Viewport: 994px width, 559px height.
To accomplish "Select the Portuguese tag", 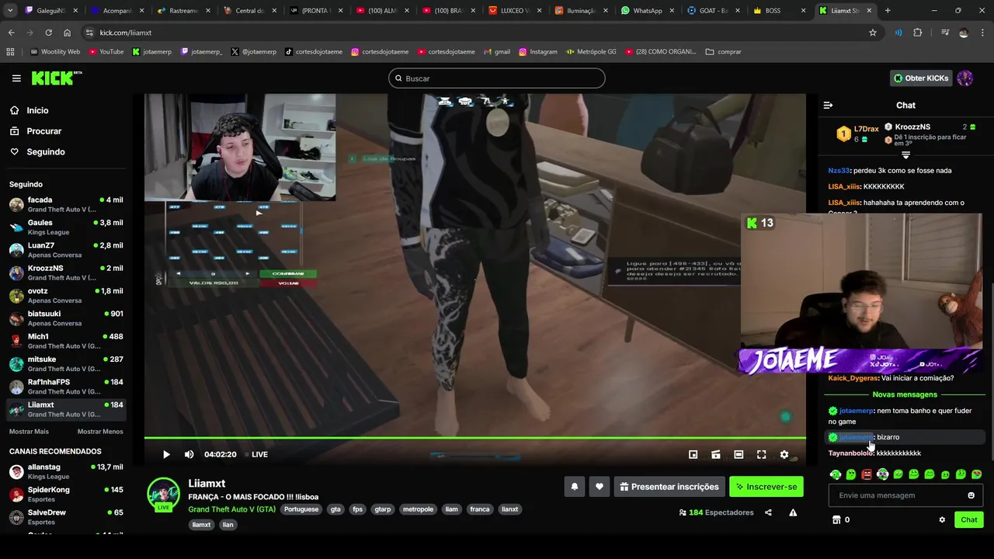I will point(301,509).
